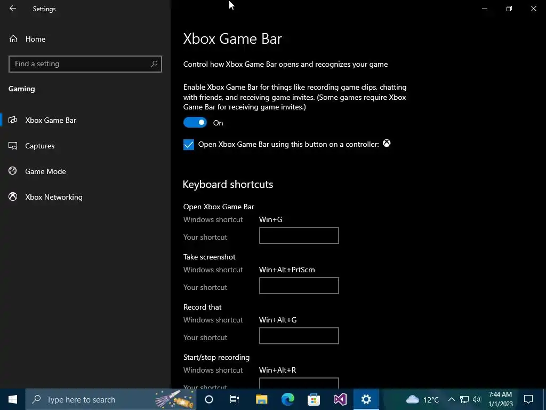This screenshot has width=546, height=410.
Task: Open the clock showing 7:44 AM
Action: point(500,399)
